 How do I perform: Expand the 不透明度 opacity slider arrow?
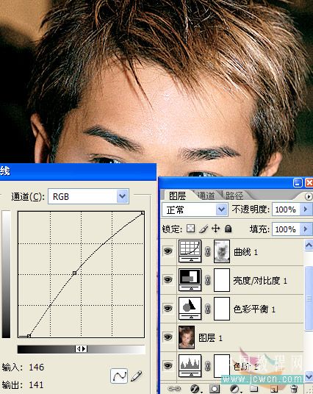click(x=306, y=209)
